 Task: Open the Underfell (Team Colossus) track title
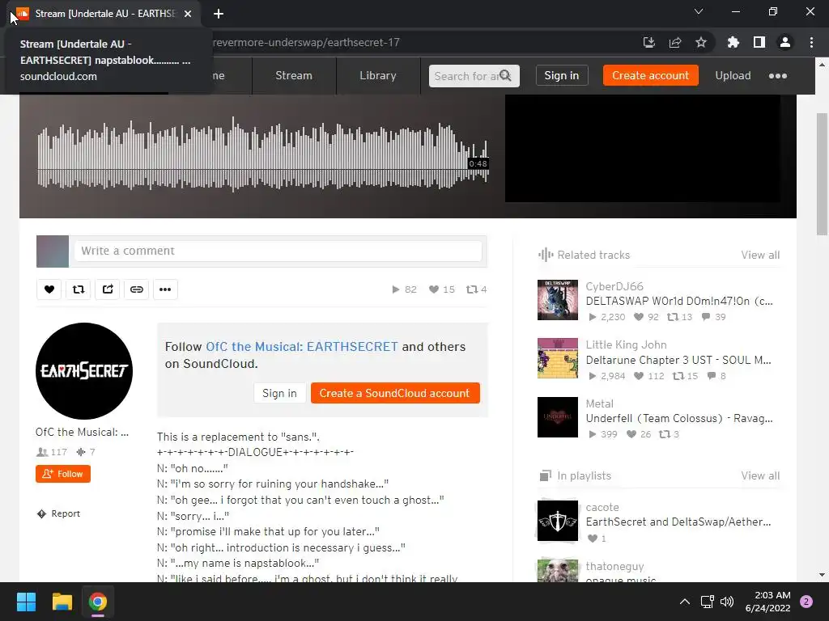[679, 418]
